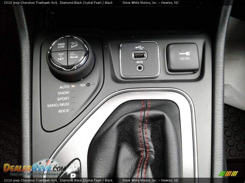The width and height of the screenshot is (245, 183).
Task: Open the 12V DC outlet cover
Action: click(x=182, y=58)
